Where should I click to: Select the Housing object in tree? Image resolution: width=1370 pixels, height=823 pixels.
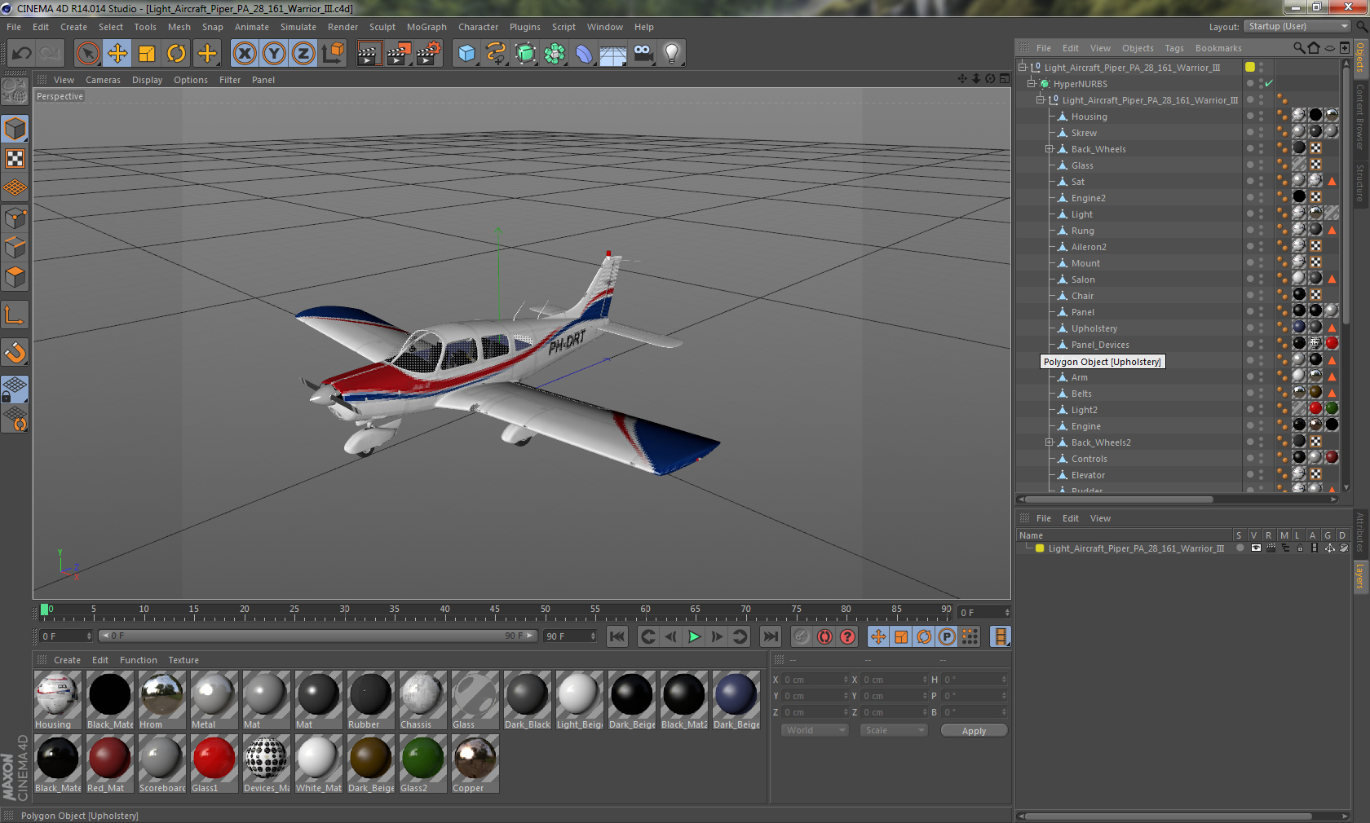coord(1089,117)
